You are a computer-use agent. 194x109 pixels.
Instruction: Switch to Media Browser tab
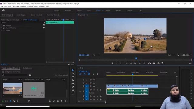coord(28,68)
